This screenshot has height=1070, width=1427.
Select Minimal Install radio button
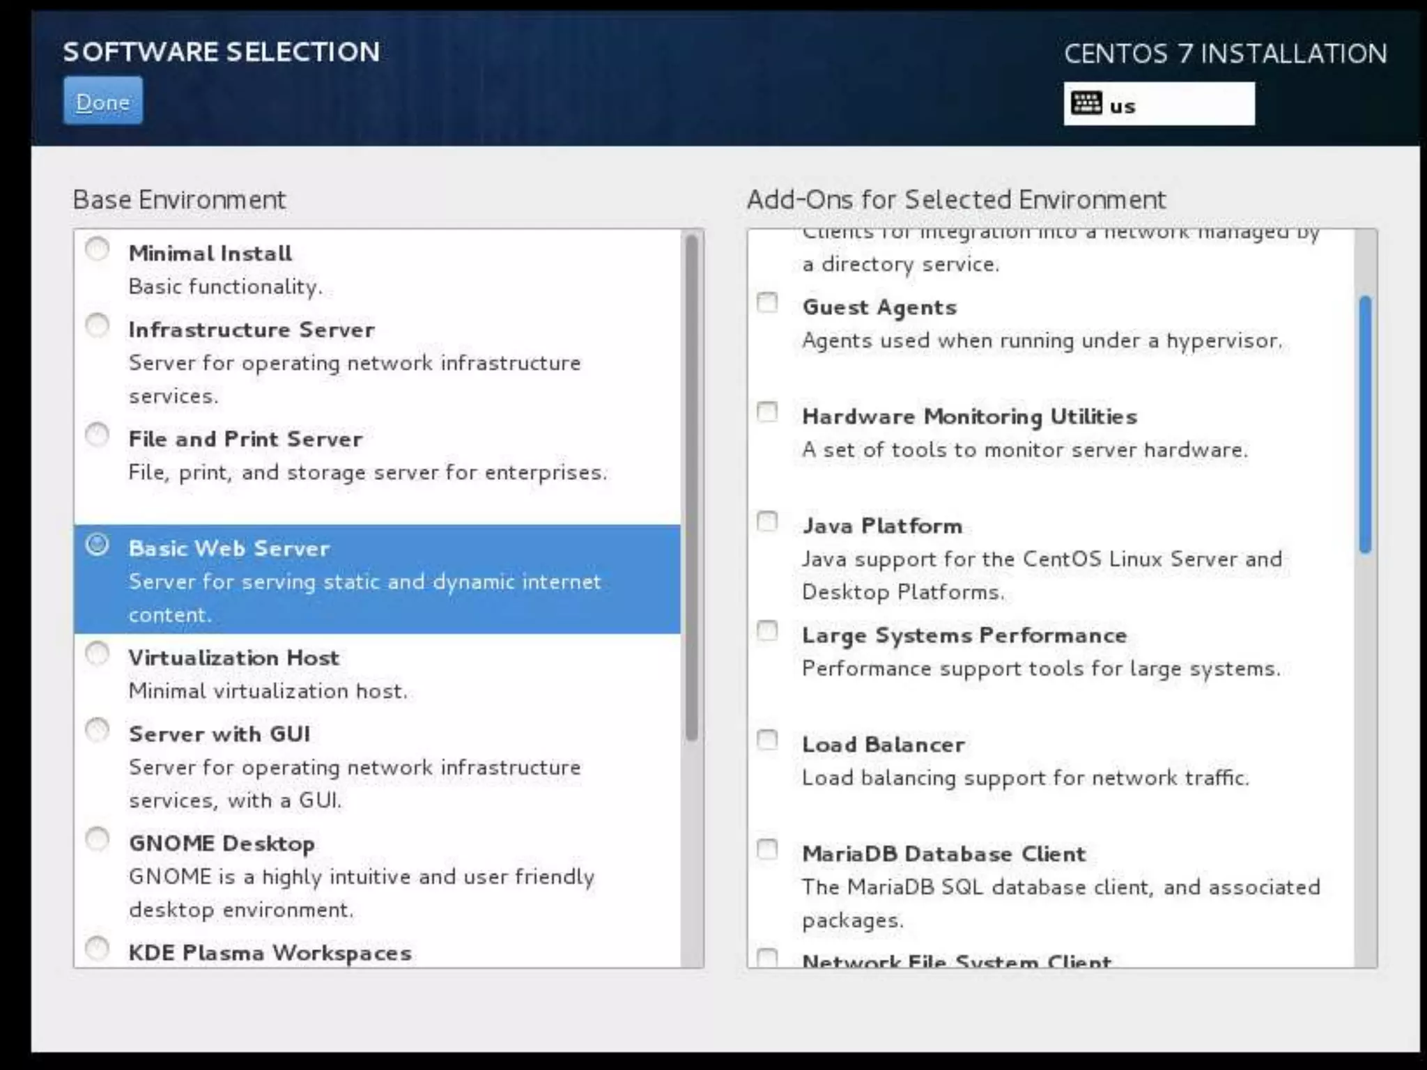pyautogui.click(x=98, y=249)
